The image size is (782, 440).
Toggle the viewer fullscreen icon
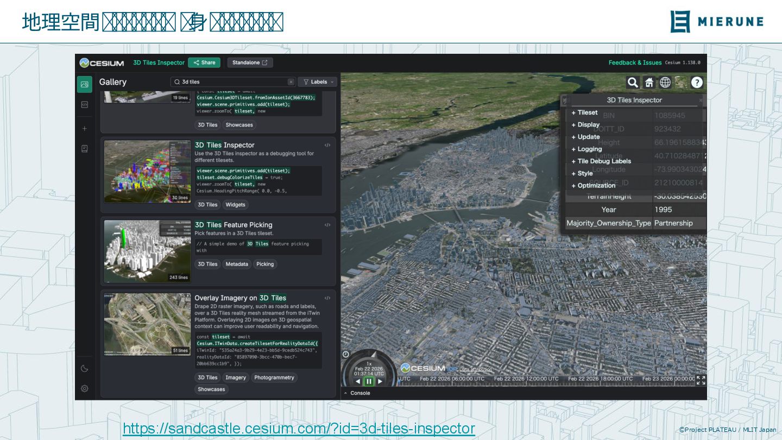(x=701, y=380)
